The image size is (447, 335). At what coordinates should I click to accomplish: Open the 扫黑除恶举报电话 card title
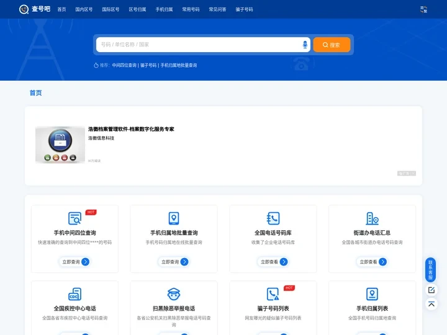pos(174,308)
